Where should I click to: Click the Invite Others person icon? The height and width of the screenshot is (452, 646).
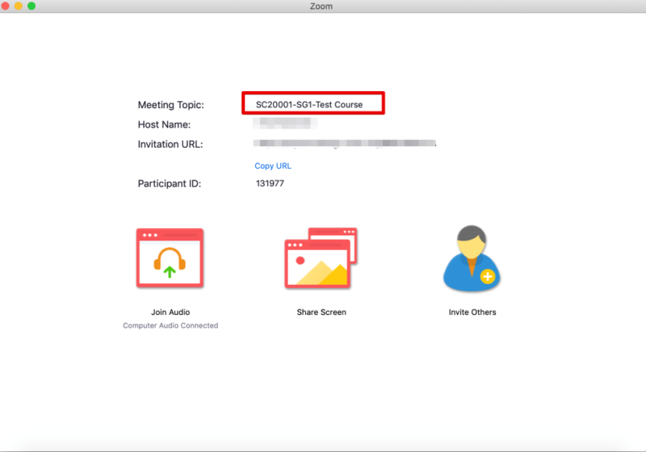(472, 258)
